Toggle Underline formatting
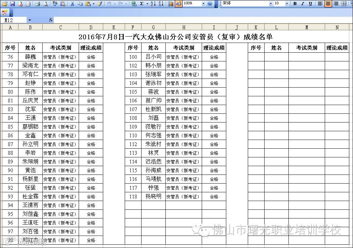This screenshot has height=248, width=353. [310, 4]
